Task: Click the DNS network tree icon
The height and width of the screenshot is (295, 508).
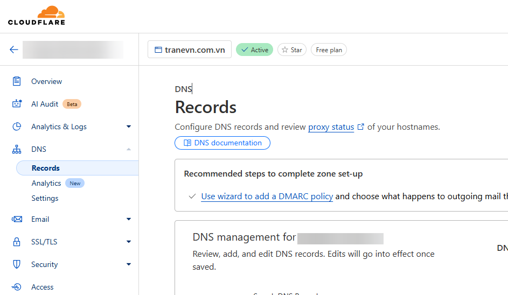Action: point(17,149)
